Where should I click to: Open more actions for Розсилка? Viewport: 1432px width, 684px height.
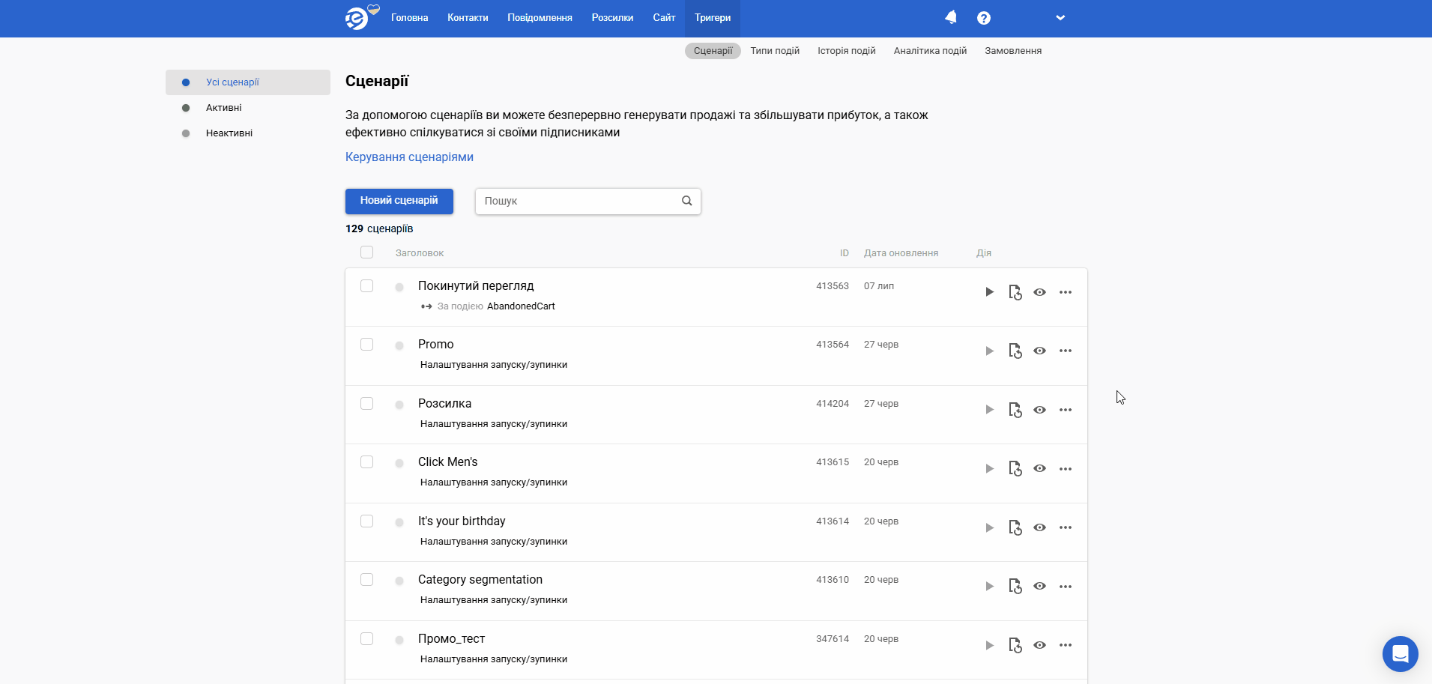[x=1066, y=410]
